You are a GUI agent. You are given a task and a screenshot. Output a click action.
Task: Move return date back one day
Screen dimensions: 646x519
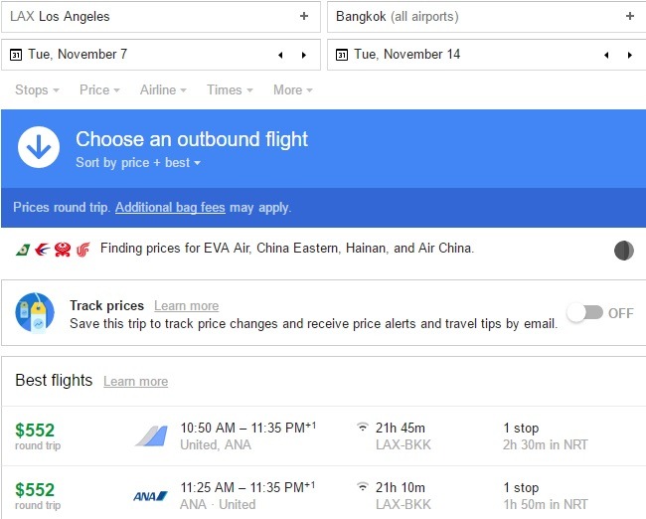[x=606, y=55]
